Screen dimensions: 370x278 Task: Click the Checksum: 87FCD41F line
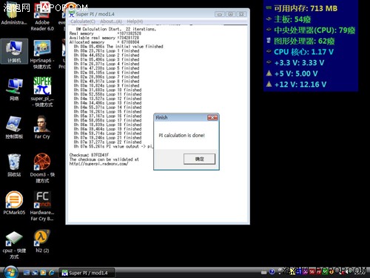89,155
